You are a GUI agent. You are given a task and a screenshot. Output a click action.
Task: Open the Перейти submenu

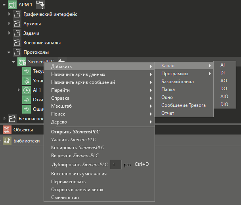[99, 90]
